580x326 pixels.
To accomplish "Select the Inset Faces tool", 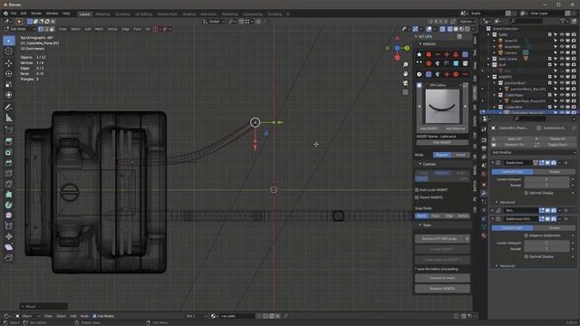I will click(9, 152).
